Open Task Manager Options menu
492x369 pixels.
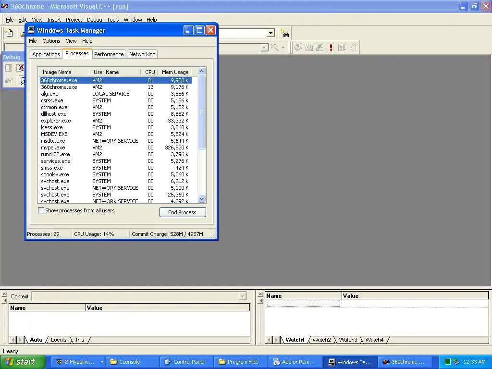(51, 41)
